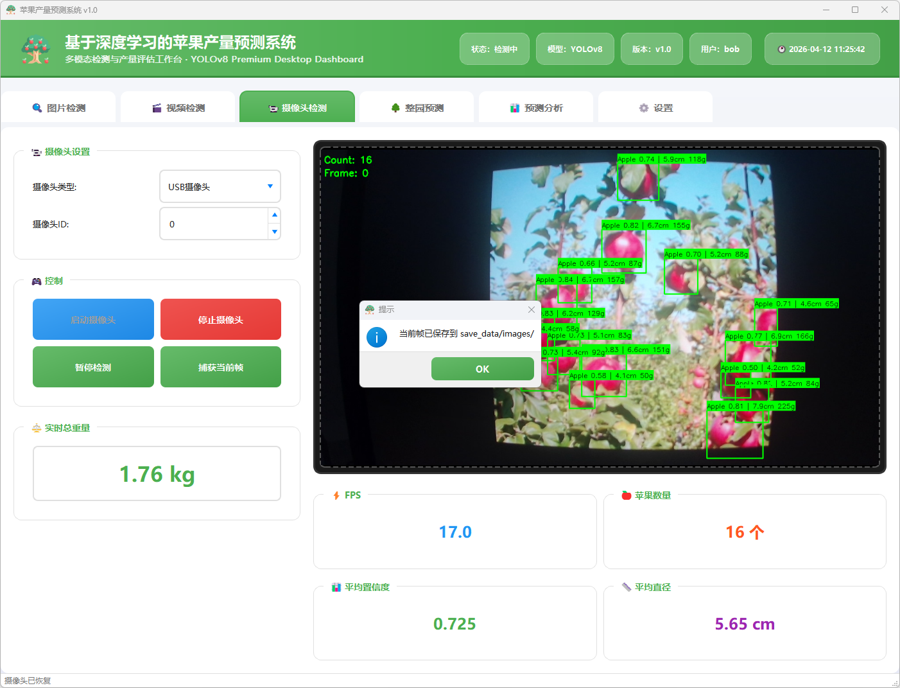Pause detection with 暂停检测 button
This screenshot has height=688, width=900.
pos(93,367)
